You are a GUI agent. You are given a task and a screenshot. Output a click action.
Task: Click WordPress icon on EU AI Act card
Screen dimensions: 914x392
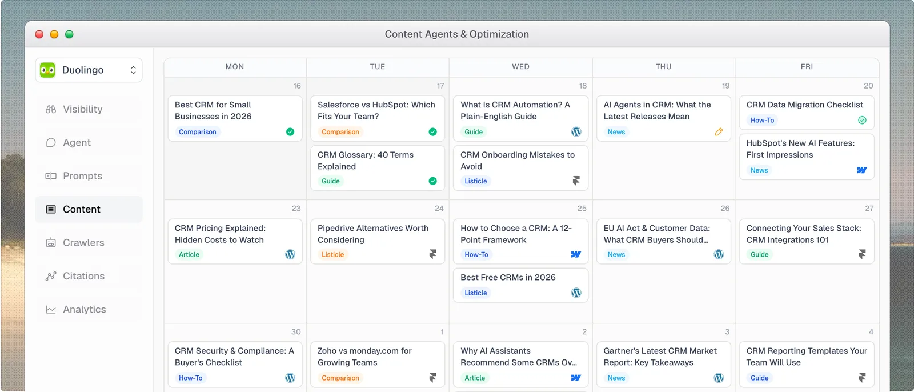[x=719, y=254]
